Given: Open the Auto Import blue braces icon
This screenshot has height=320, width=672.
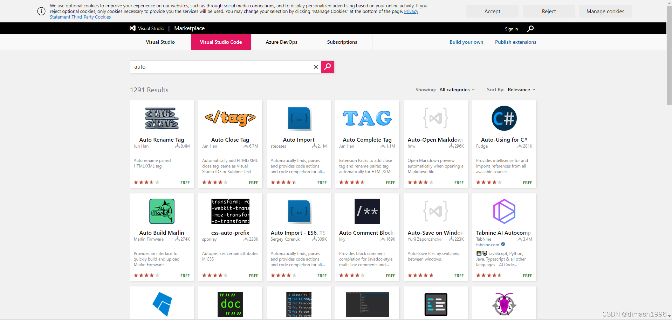Looking at the screenshot, I should (299, 119).
